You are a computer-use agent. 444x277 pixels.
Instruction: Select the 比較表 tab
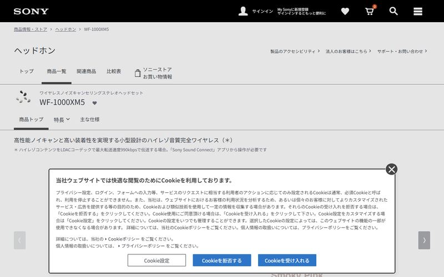(x=114, y=71)
